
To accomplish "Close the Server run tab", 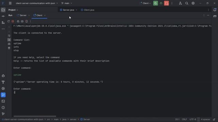I will click(x=29, y=15).
